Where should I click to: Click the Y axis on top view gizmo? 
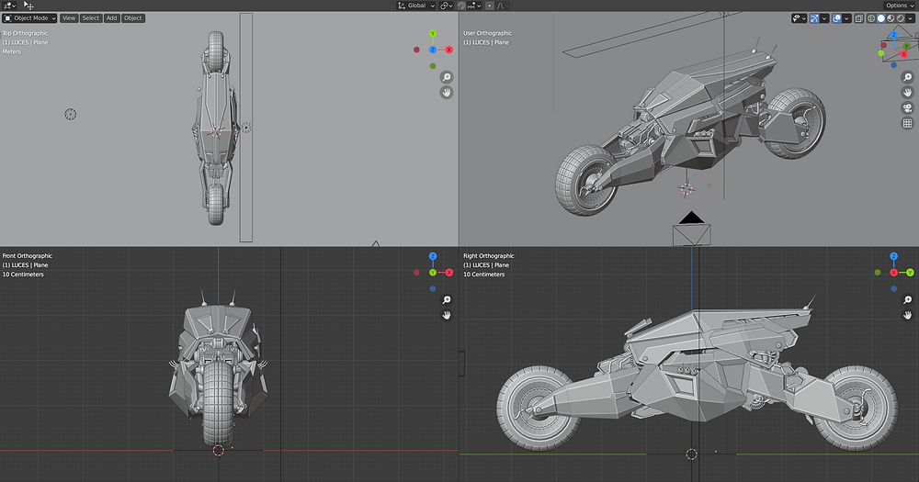tap(433, 34)
